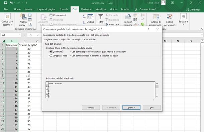Select row 15 header
The width and height of the screenshot is (204, 132).
[x=3, y=98]
